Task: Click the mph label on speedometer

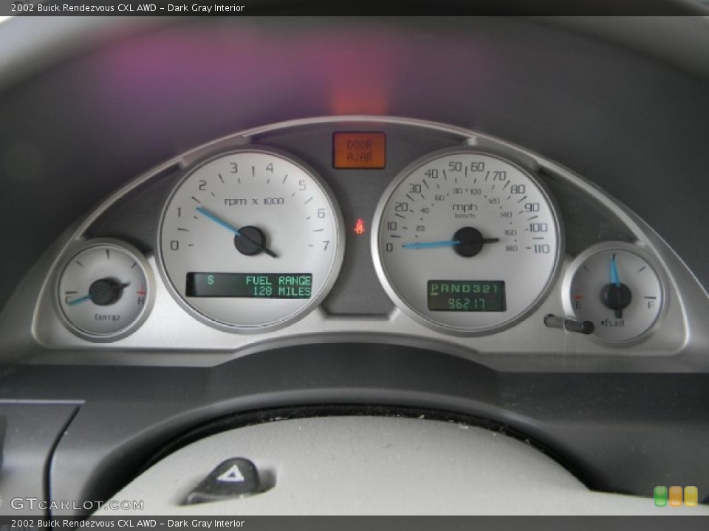Action: point(465,206)
